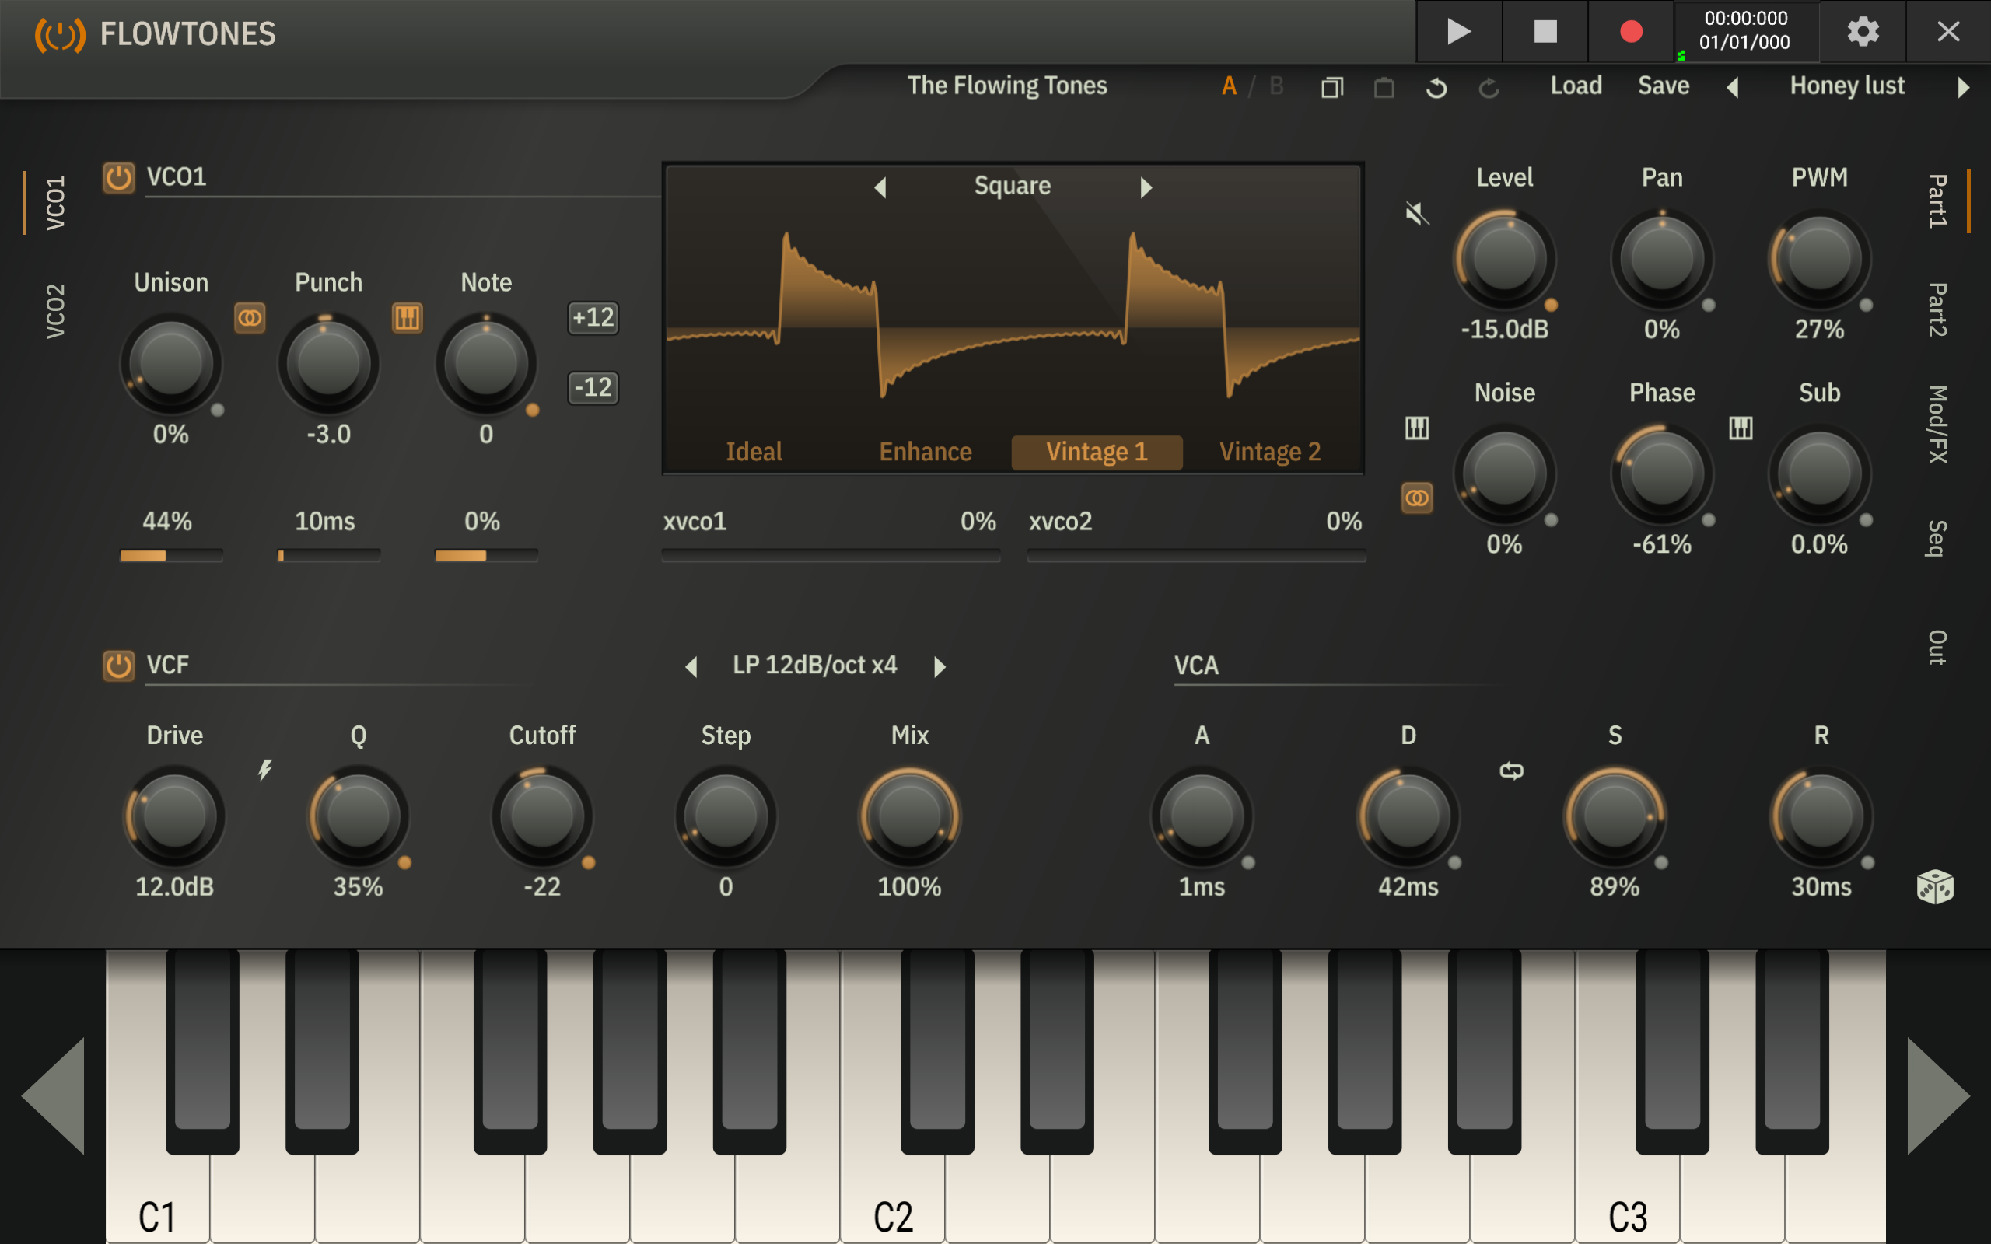The height and width of the screenshot is (1244, 1991).
Task: Click the randomize dice icon
Action: [1934, 887]
